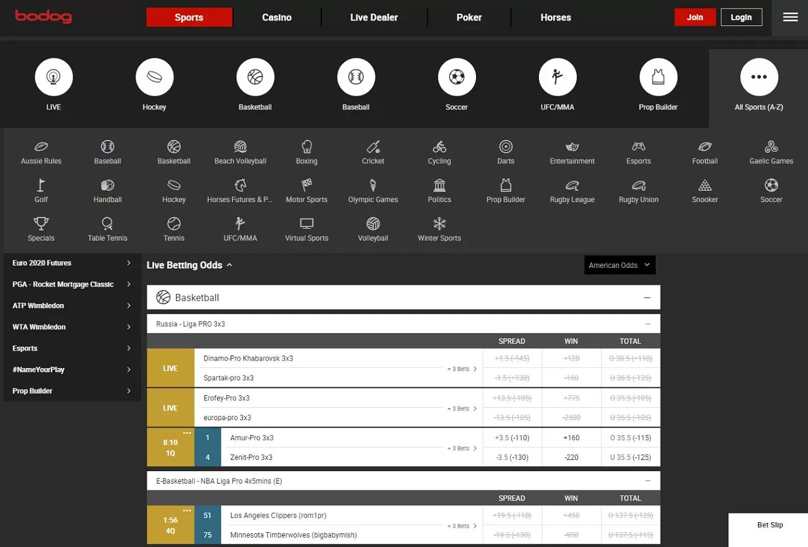
Task: Click the Login button
Action: point(741,17)
